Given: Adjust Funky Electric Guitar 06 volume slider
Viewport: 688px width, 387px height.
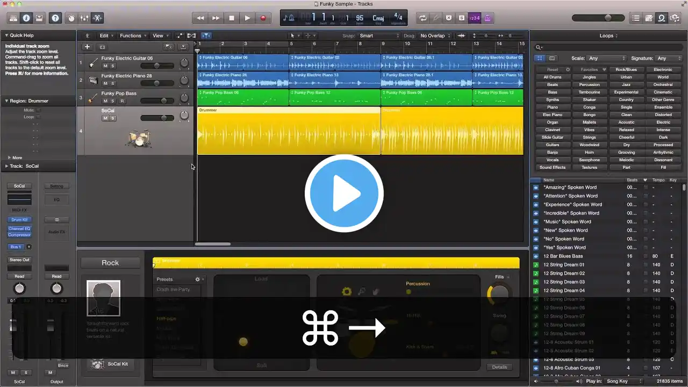Looking at the screenshot, I should point(157,66).
